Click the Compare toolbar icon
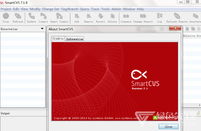 point(126,17)
